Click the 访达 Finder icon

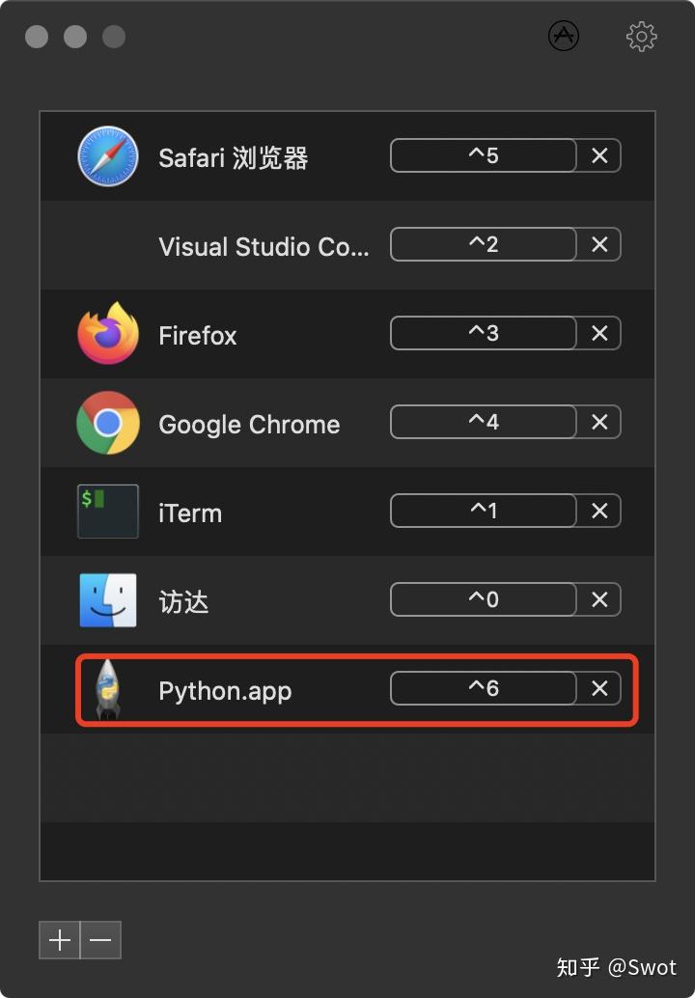(x=107, y=599)
